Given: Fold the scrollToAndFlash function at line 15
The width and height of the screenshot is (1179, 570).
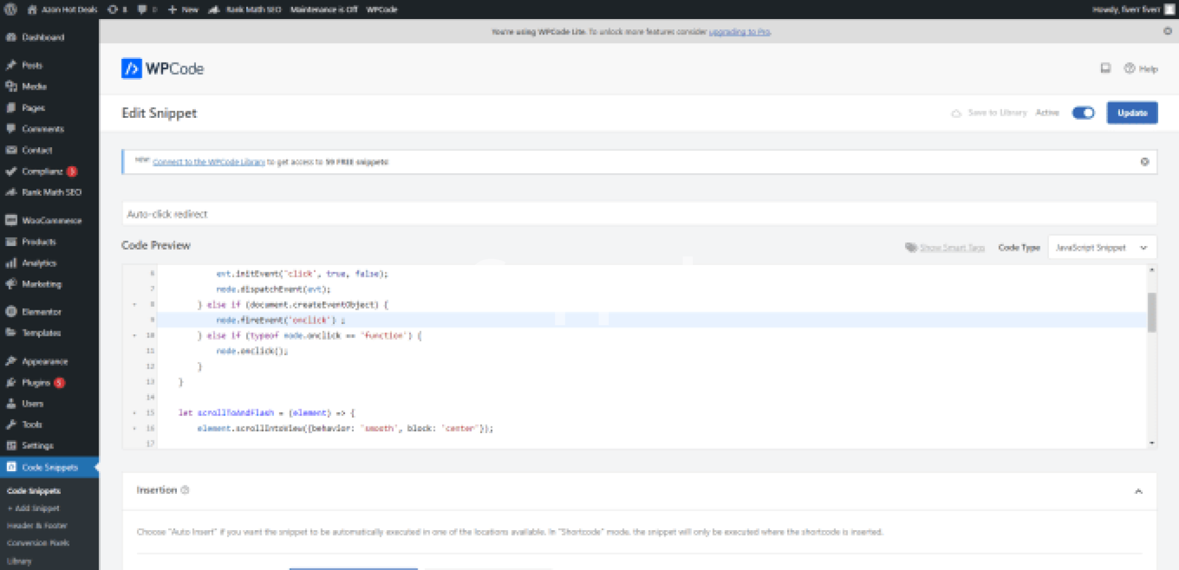Looking at the screenshot, I should point(134,413).
